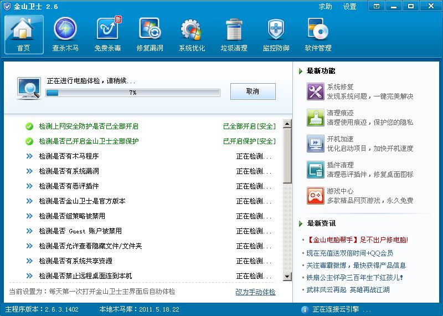
Task: Click green check beside 检测是否已开启金山卫士全部保护
Action: tap(29, 141)
